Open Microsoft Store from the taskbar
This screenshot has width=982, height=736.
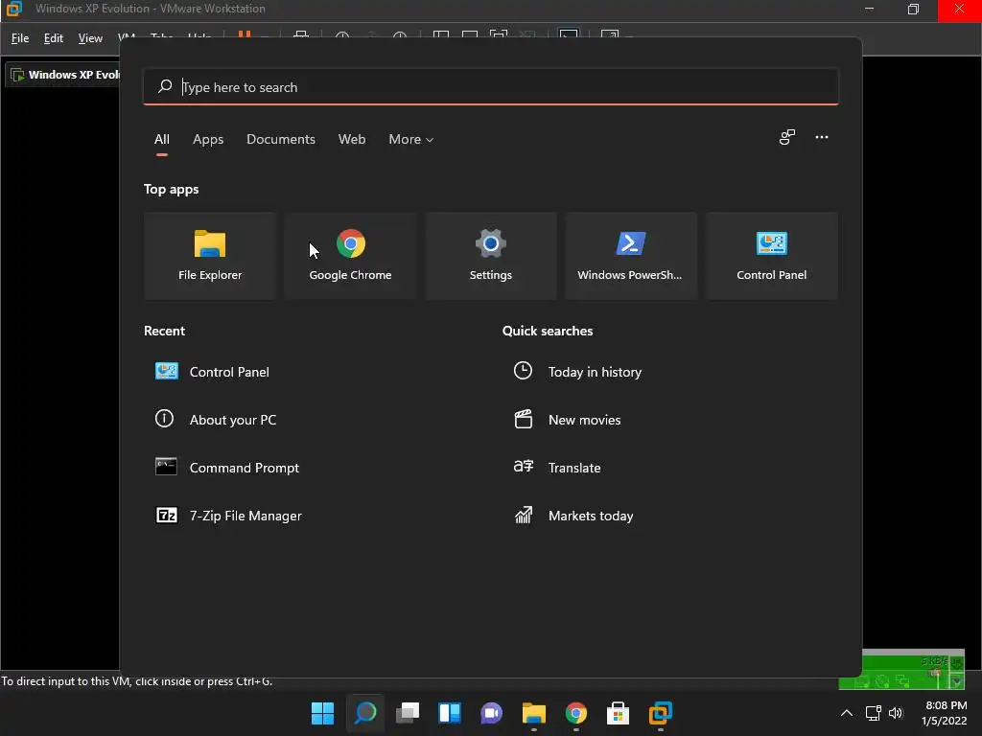pyautogui.click(x=619, y=713)
